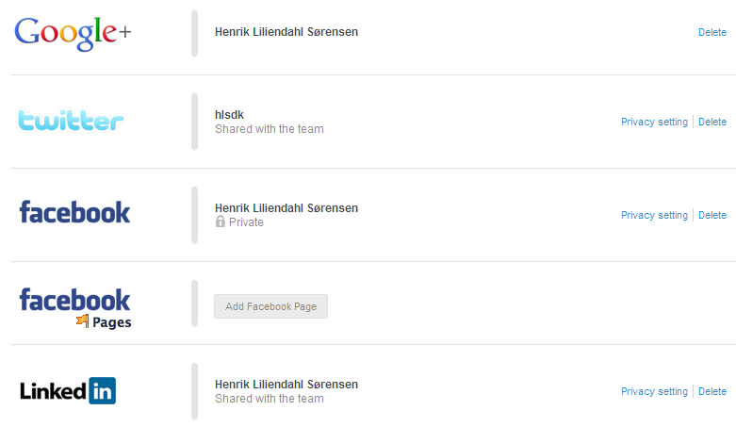Image resolution: width=736 pixels, height=427 pixels.
Task: Click the LinkedIn 'Shared with the team' status
Action: pos(269,399)
